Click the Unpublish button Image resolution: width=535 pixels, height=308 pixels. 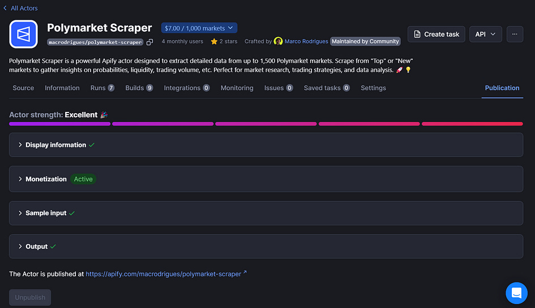(x=30, y=297)
